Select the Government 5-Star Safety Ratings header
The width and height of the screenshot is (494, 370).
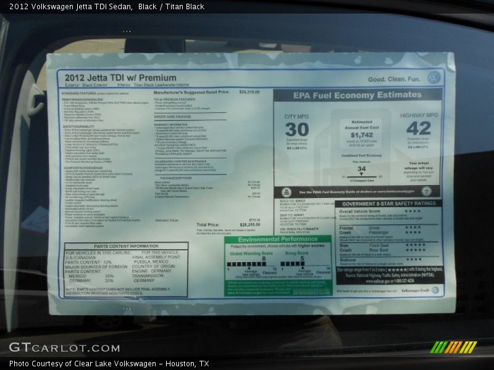point(389,203)
